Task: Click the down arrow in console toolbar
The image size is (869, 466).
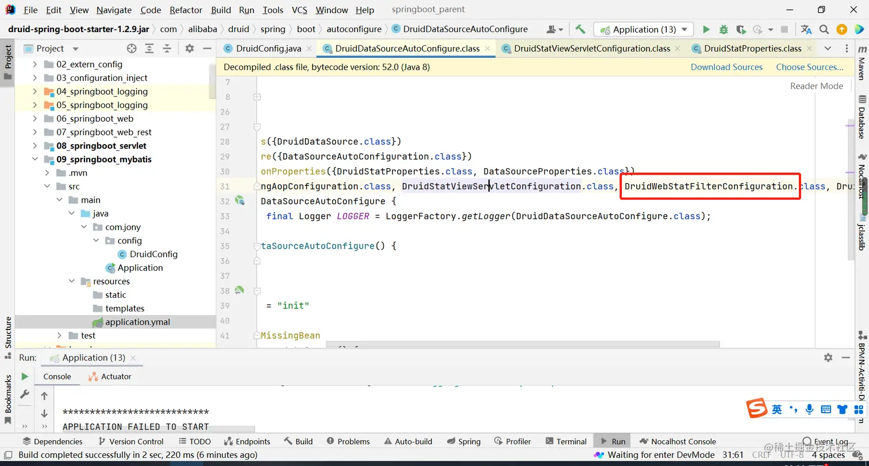Action: click(x=44, y=414)
